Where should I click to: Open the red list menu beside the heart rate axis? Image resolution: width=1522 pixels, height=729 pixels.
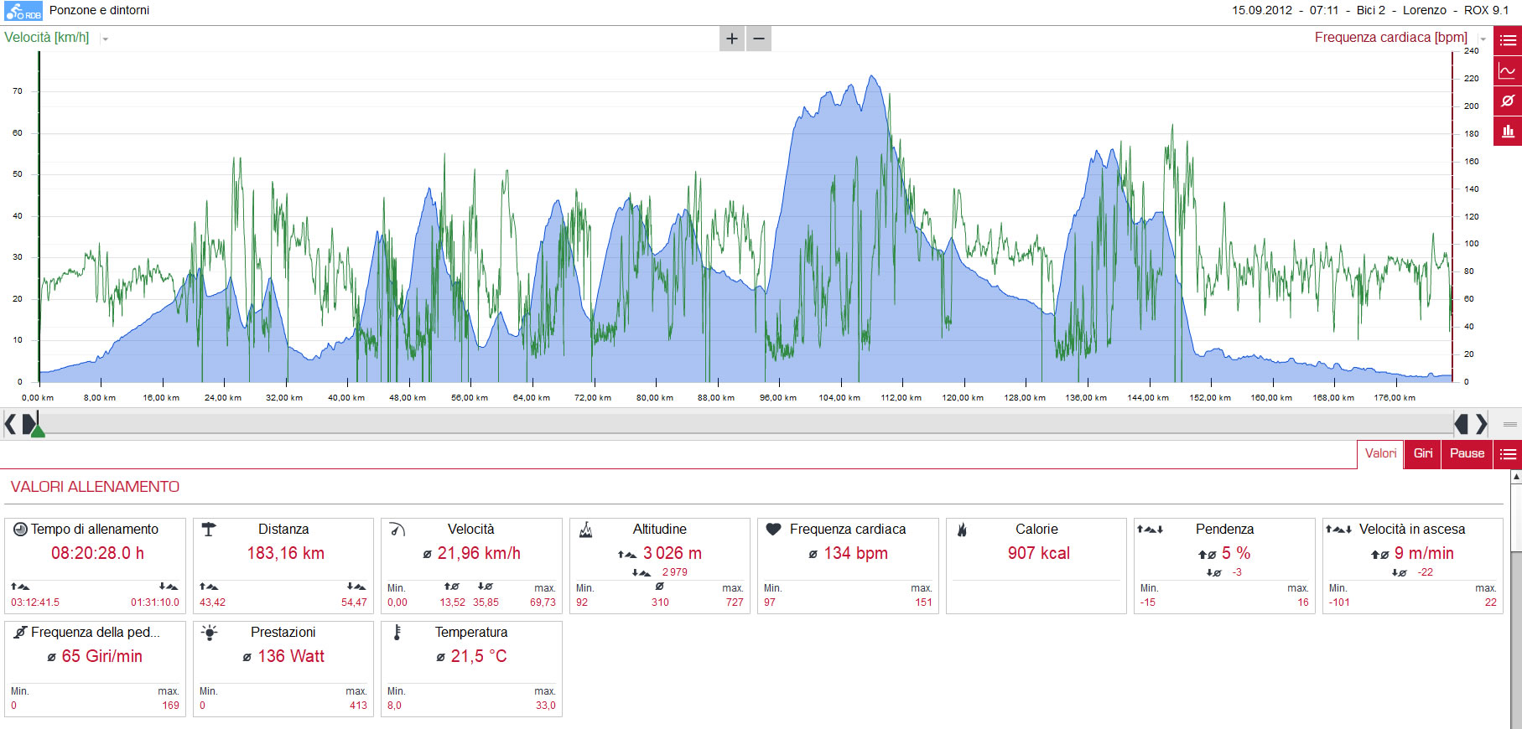pyautogui.click(x=1508, y=40)
